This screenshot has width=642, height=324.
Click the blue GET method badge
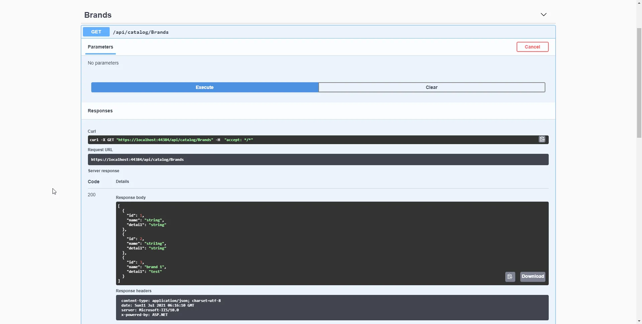coord(96,32)
